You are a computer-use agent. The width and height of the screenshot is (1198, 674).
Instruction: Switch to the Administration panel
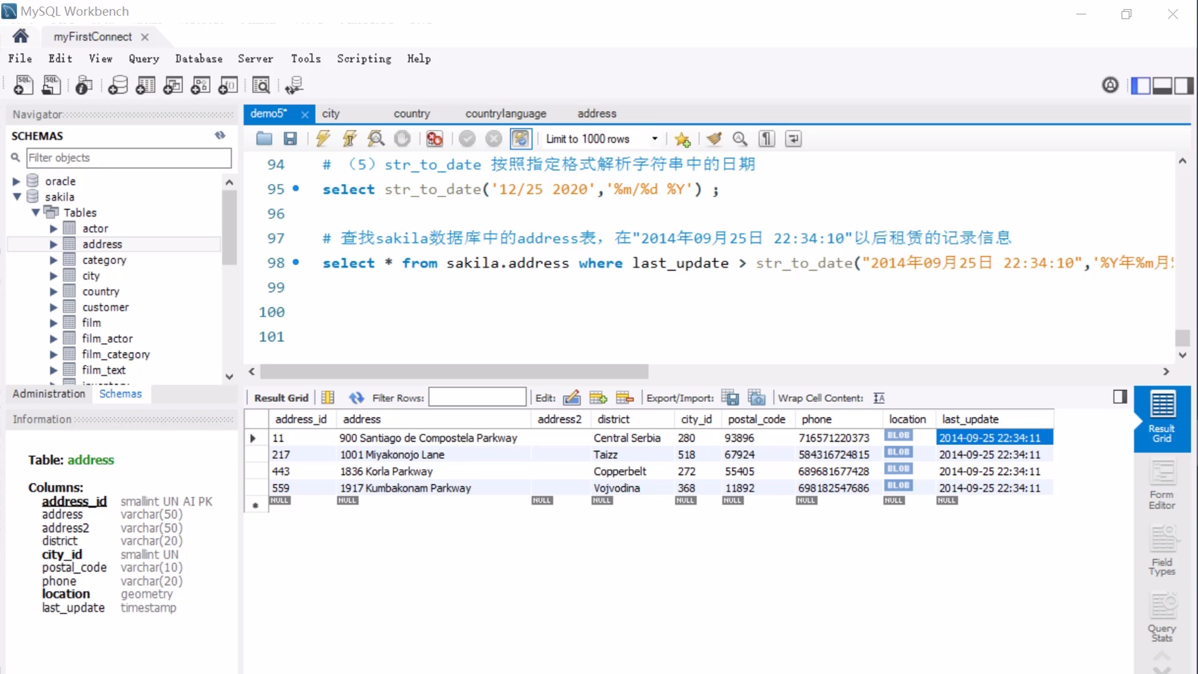[49, 393]
